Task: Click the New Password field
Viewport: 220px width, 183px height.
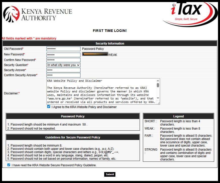Action: [x=63, y=55]
